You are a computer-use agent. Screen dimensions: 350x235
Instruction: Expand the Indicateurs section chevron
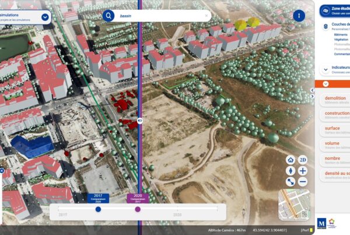[x=325, y=69]
